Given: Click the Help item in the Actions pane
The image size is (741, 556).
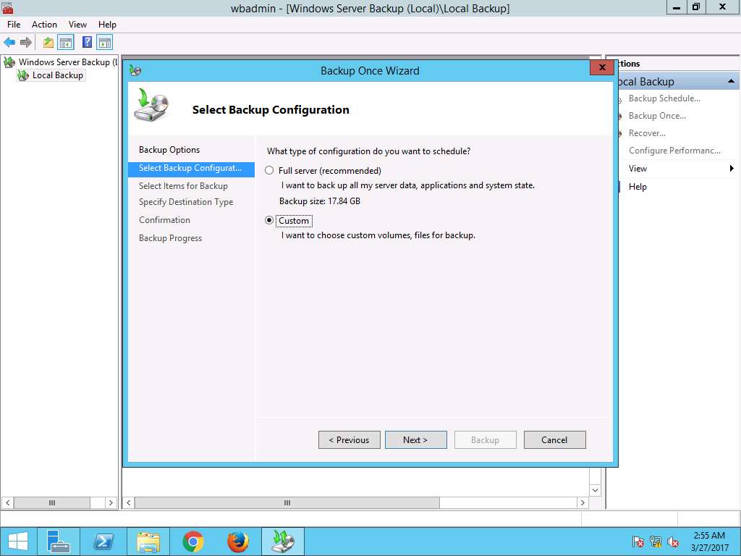Looking at the screenshot, I should point(638,187).
